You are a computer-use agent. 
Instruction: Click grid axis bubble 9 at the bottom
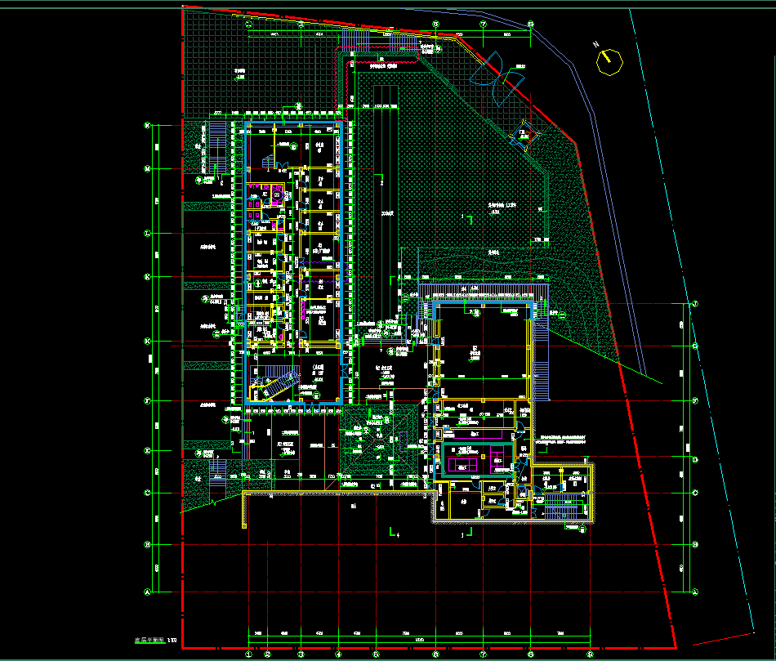590,653
